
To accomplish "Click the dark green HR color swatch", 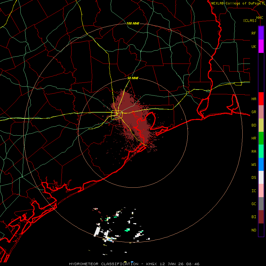I will point(261,138).
